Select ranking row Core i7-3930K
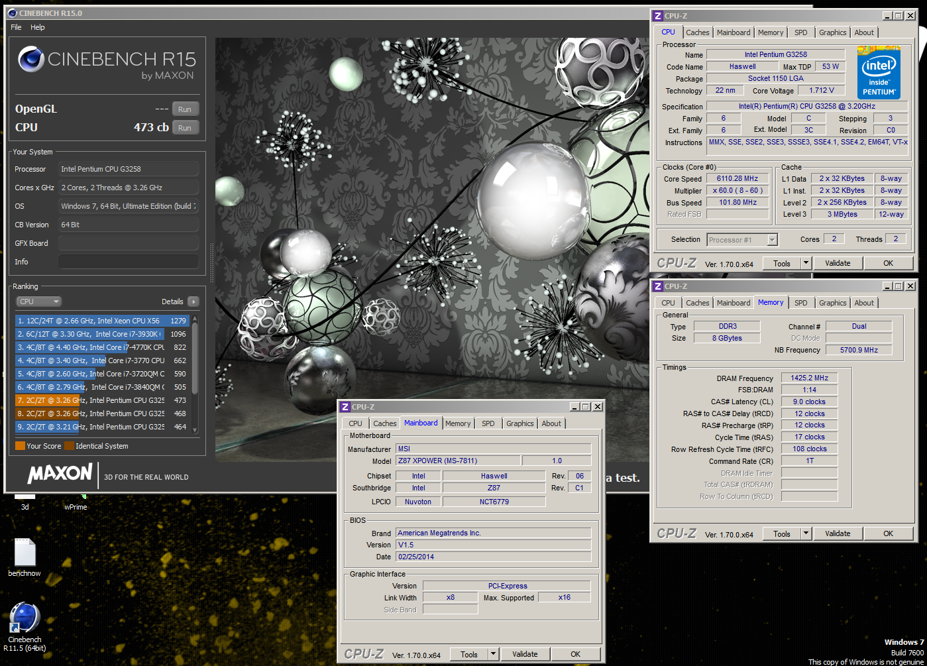This screenshot has width=927, height=666. click(x=102, y=334)
